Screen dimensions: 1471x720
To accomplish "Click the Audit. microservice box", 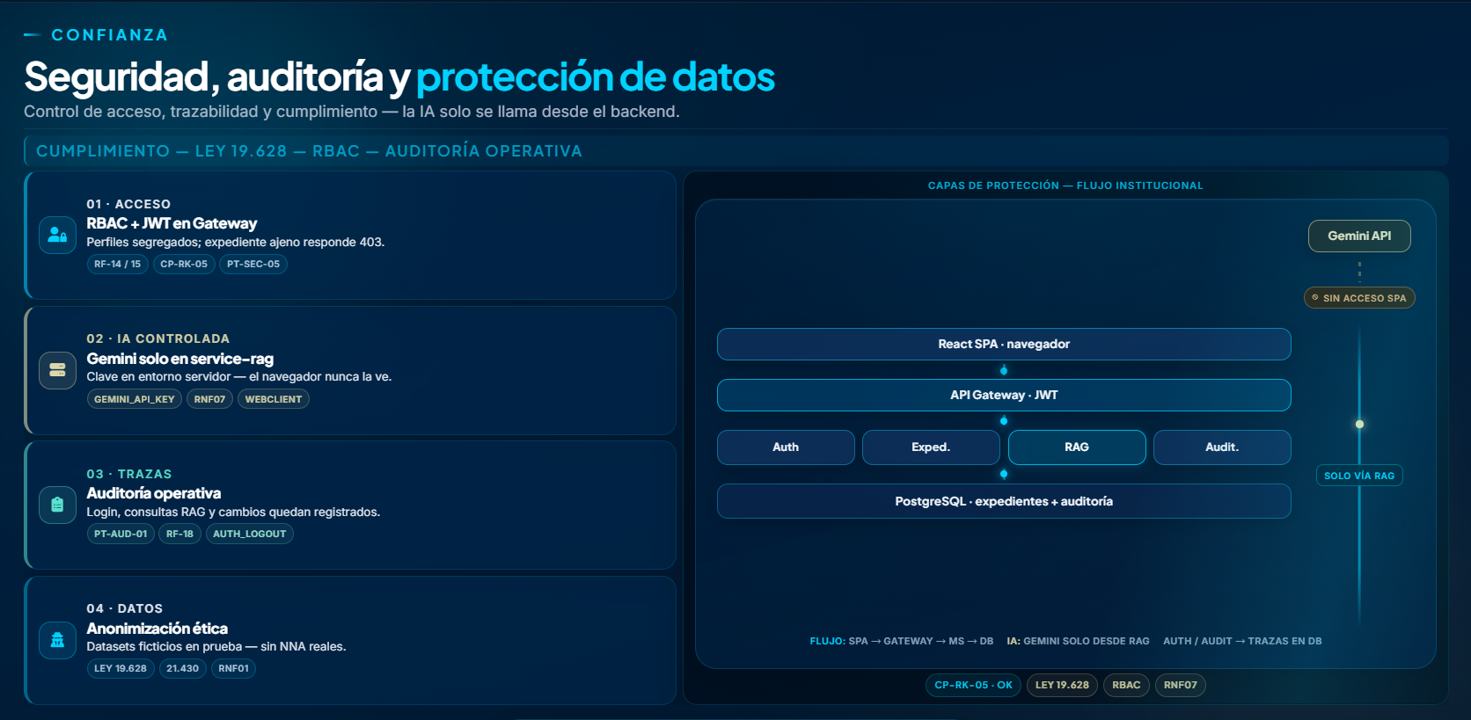I will click(x=1222, y=447).
